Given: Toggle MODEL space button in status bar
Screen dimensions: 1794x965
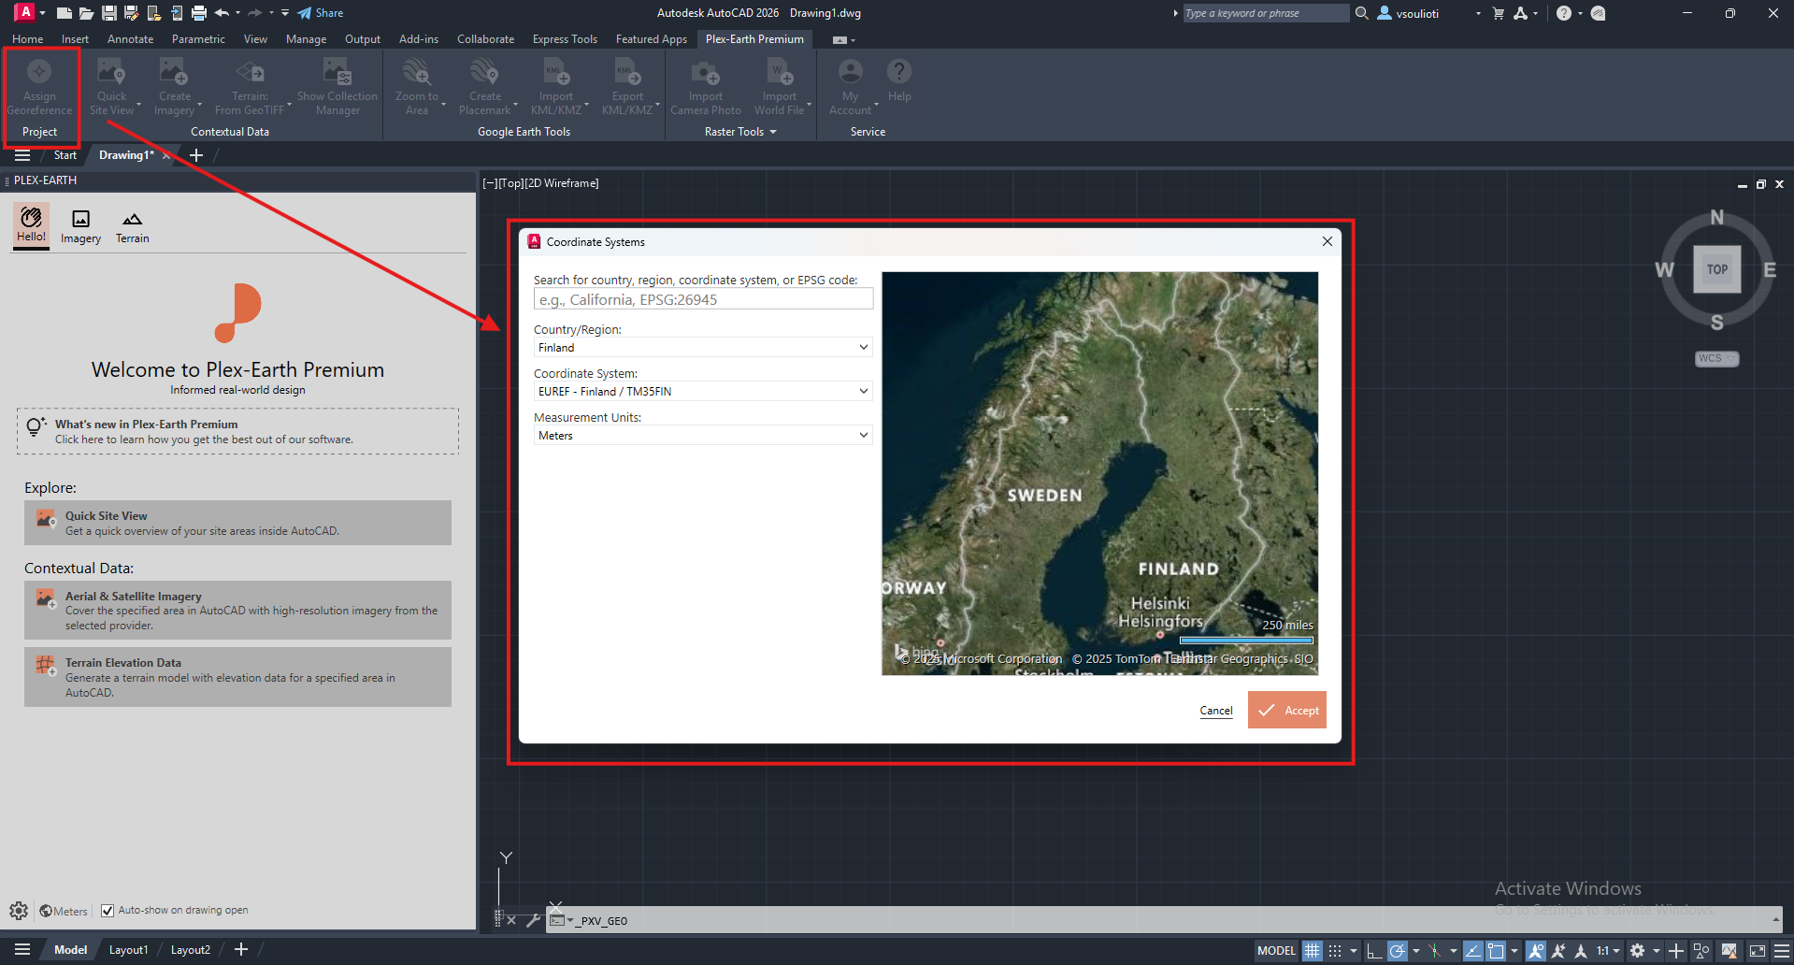Looking at the screenshot, I should [x=1276, y=950].
